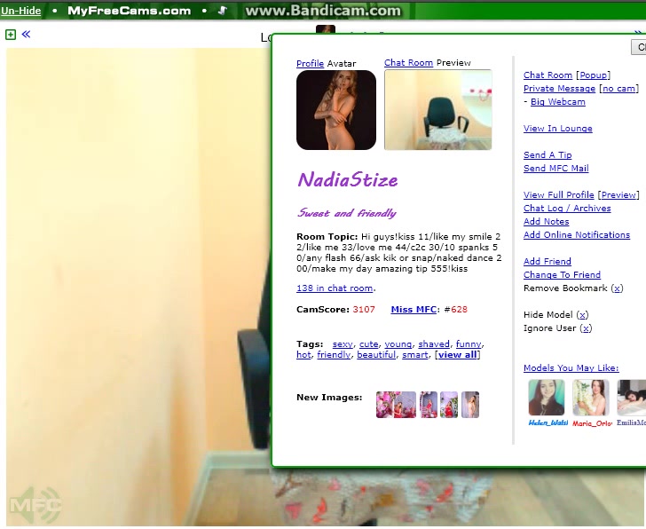Remove bookmark using the (x) link
646x529 pixels.
617,288
